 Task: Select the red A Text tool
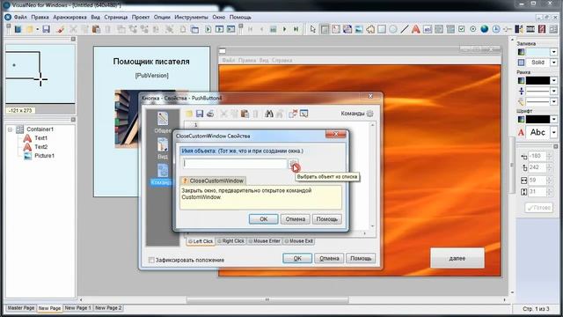click(416, 29)
